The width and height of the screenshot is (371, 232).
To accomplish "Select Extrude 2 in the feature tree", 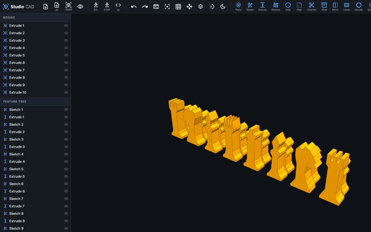I will [x=35, y=132].
